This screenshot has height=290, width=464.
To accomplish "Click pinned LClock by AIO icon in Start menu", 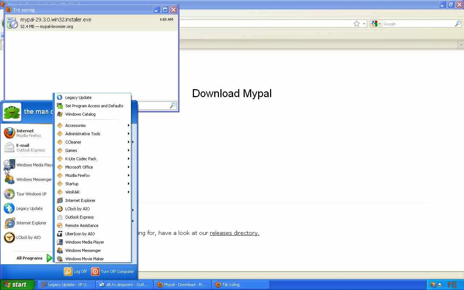I will [9, 237].
